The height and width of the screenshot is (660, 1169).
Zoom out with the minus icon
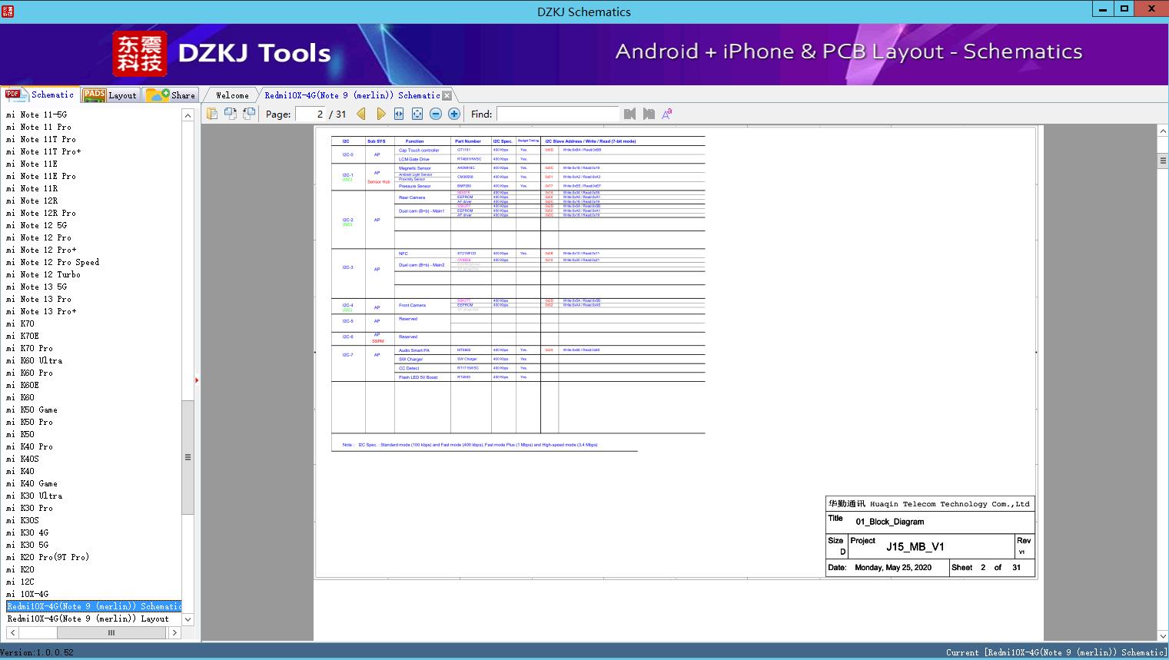pos(436,114)
